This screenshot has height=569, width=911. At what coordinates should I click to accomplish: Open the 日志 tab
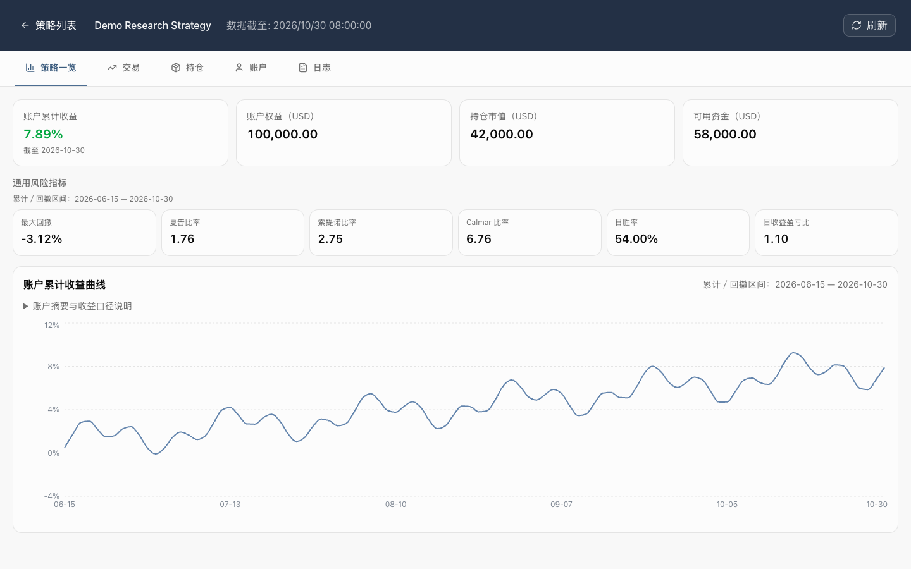point(314,68)
